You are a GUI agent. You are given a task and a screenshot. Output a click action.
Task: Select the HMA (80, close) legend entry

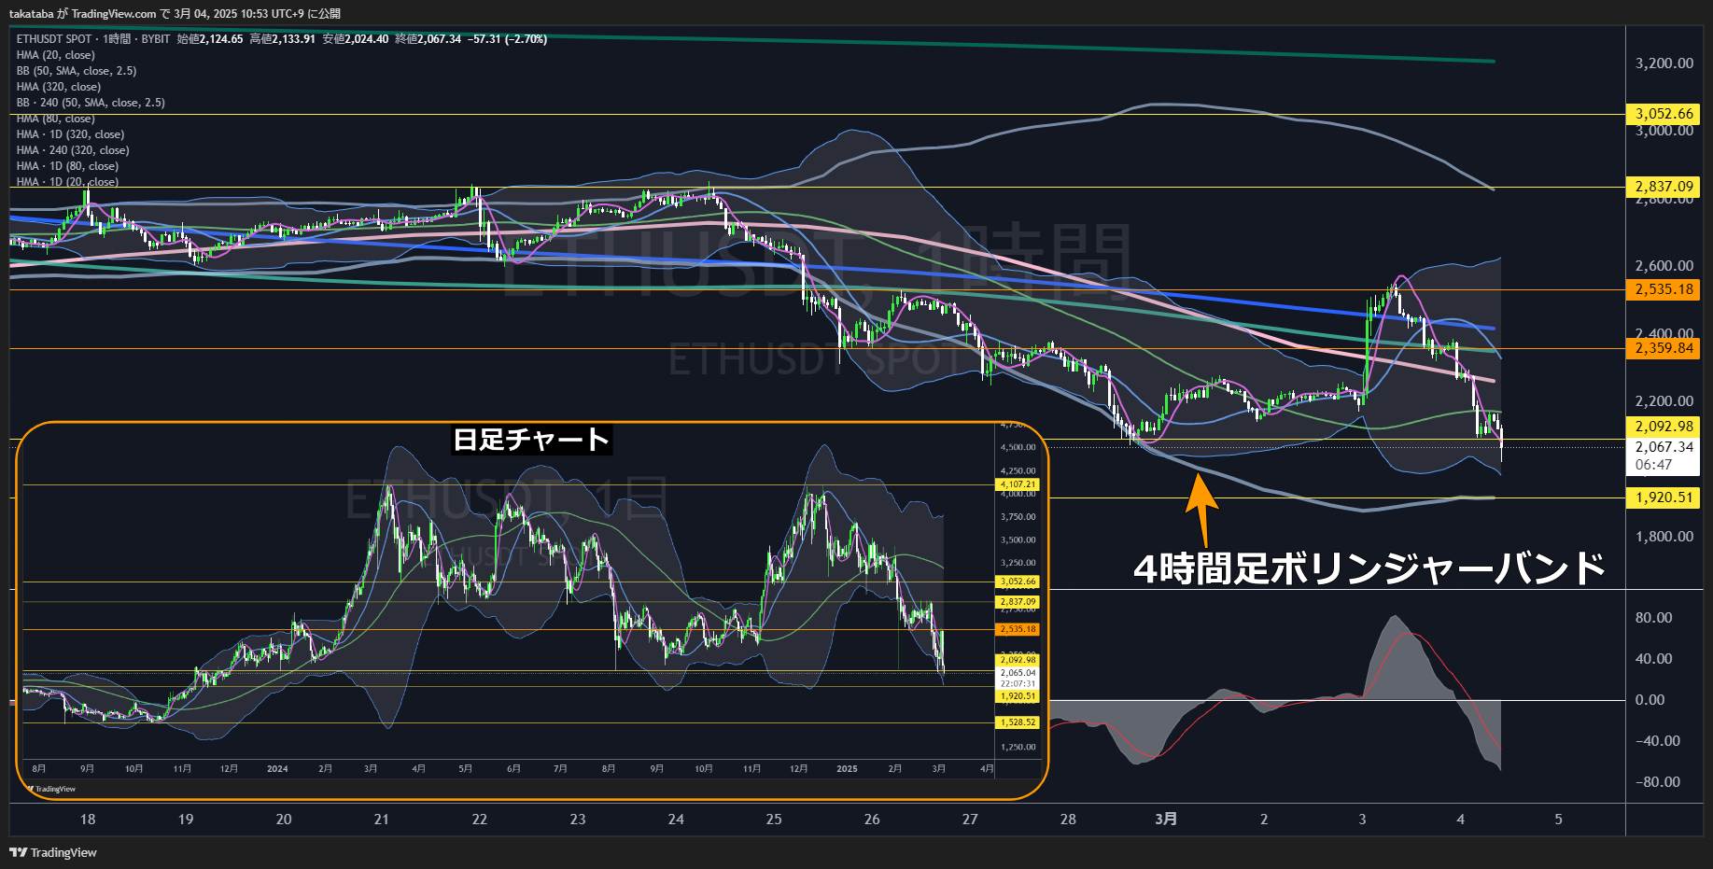point(55,119)
